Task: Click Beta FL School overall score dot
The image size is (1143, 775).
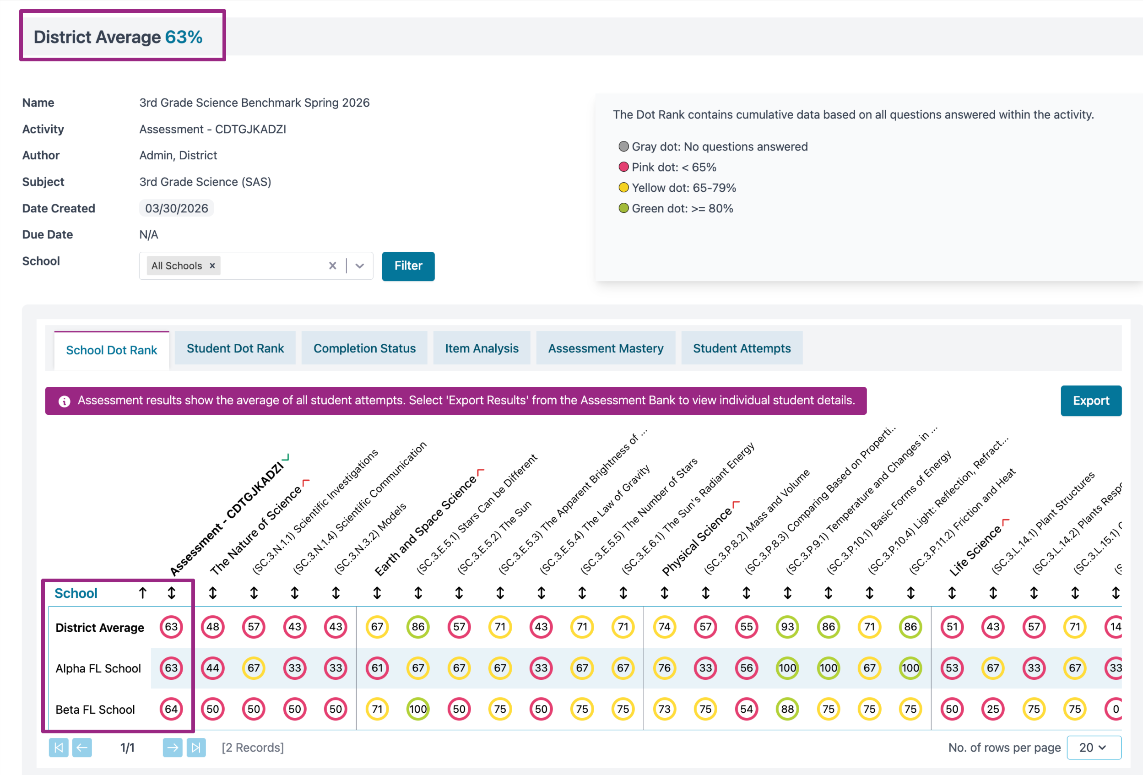Action: coord(171,709)
